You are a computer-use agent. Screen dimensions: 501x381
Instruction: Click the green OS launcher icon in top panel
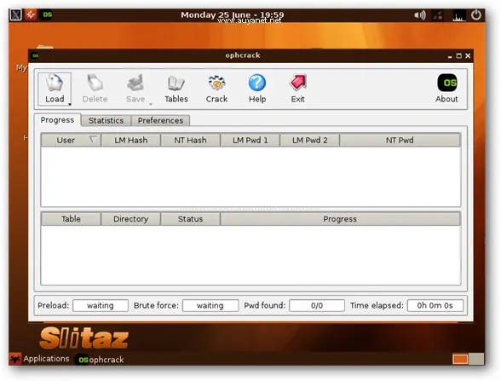47,14
